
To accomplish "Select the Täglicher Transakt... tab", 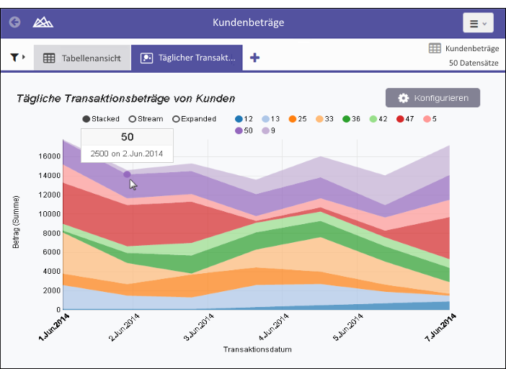I will [x=187, y=58].
